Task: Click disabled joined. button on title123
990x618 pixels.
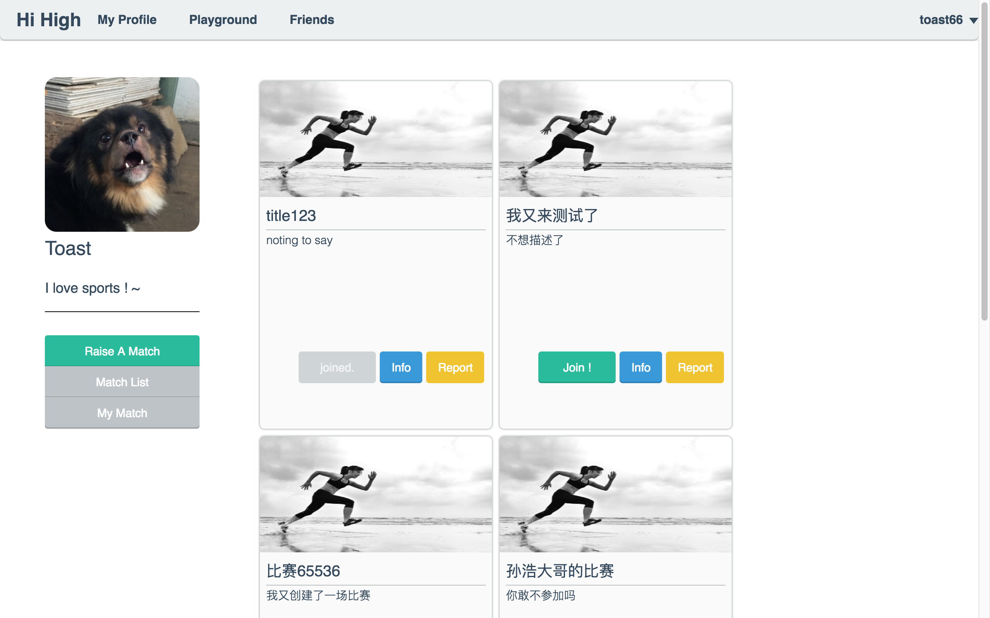Action: click(x=337, y=367)
